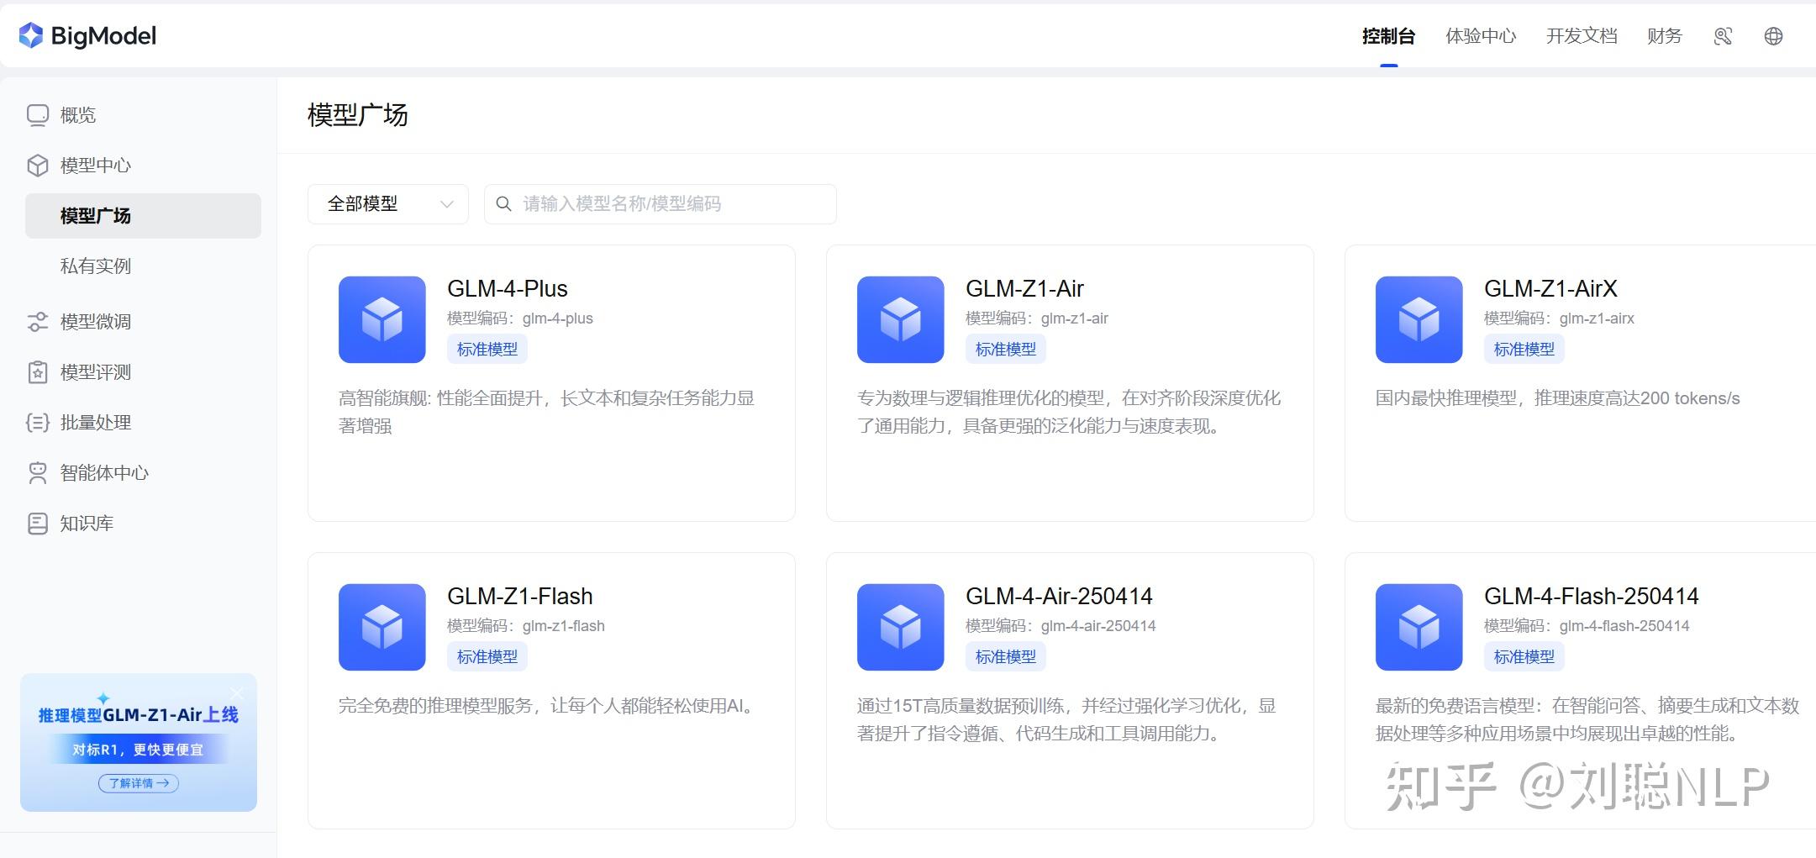The image size is (1816, 858).
Task: Open the 体验中心 tab
Action: tap(1481, 36)
